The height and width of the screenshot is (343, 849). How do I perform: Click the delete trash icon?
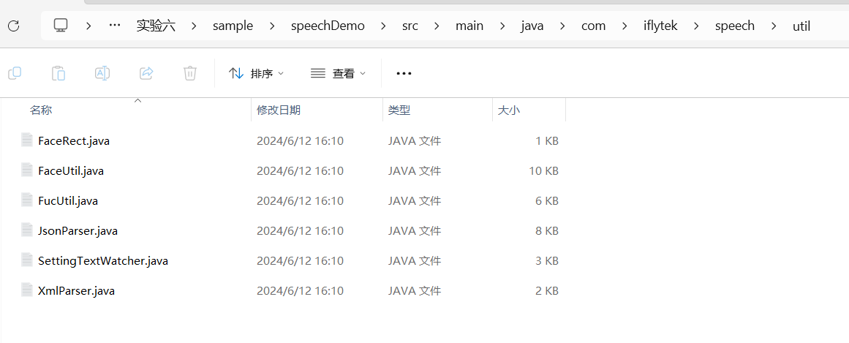click(190, 73)
